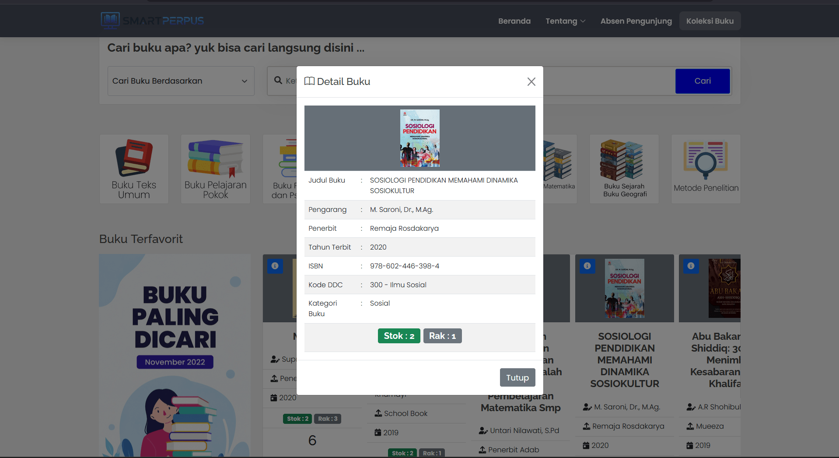839x458 pixels.
Task: Click the November 2022 label on the banner
Action: 175,362
